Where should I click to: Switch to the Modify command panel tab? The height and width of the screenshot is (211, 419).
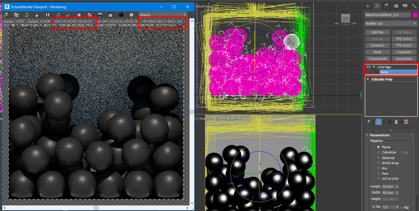[x=377, y=6]
